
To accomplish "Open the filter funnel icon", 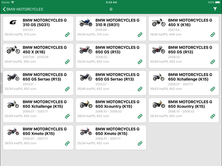I will tap(215, 9).
